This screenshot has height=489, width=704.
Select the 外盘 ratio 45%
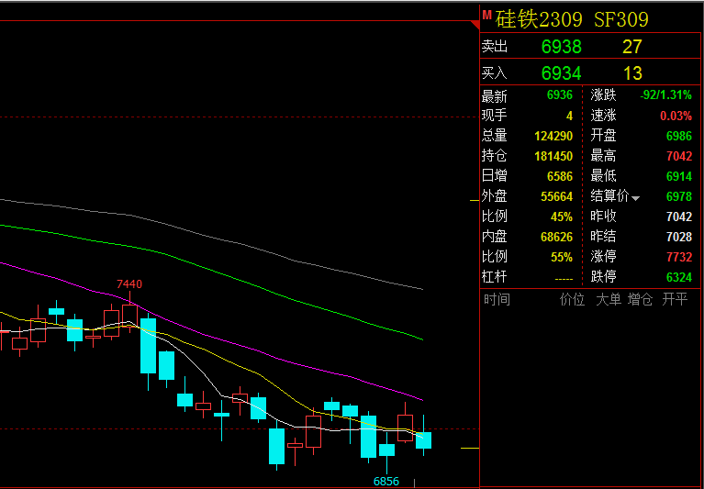pos(562,217)
